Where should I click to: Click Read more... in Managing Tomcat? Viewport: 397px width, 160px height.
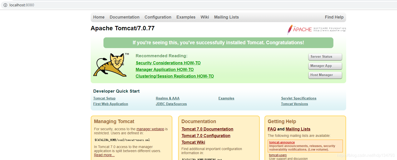[x=104, y=155]
